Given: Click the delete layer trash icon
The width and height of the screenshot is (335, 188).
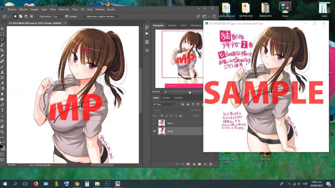Looking at the screenshot, I should pos(211,164).
